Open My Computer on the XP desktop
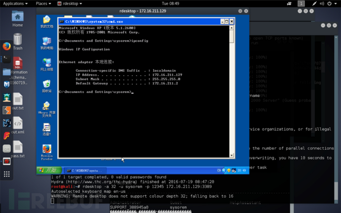 47,43
